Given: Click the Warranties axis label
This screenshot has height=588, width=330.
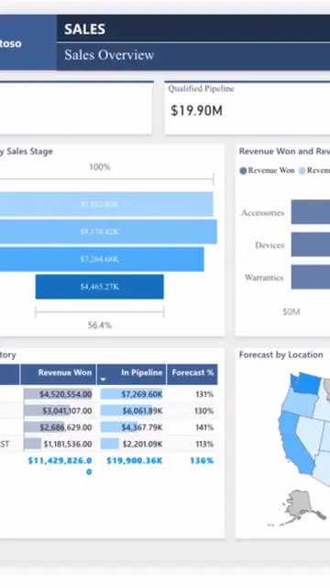Looking at the screenshot, I should coord(264,277).
